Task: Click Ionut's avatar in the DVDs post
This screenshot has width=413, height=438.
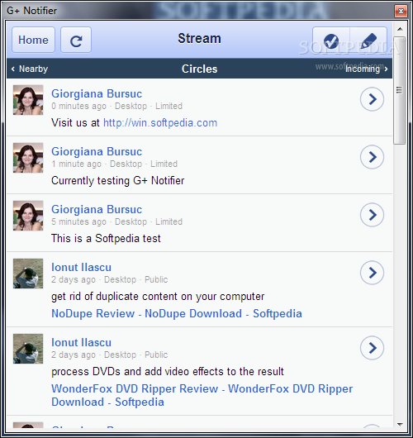Action: click(28, 349)
